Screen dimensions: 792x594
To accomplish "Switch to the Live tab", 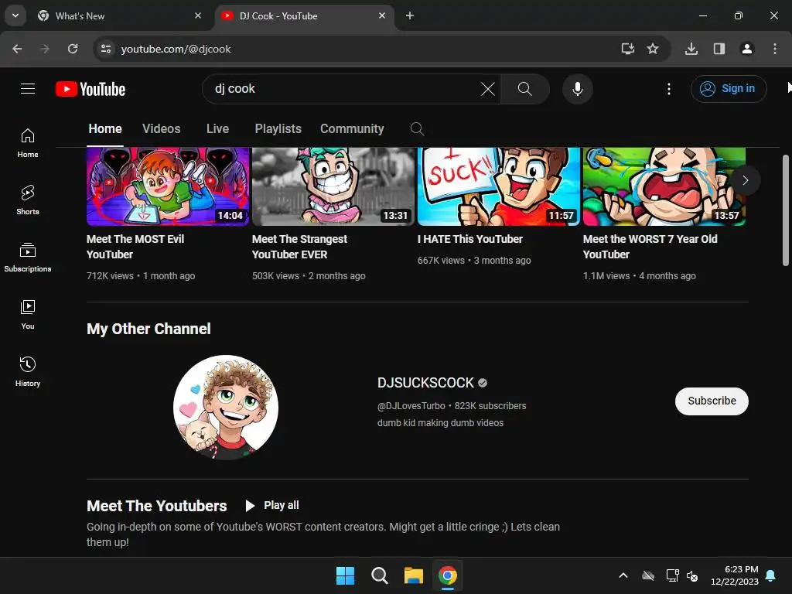I will (x=217, y=129).
